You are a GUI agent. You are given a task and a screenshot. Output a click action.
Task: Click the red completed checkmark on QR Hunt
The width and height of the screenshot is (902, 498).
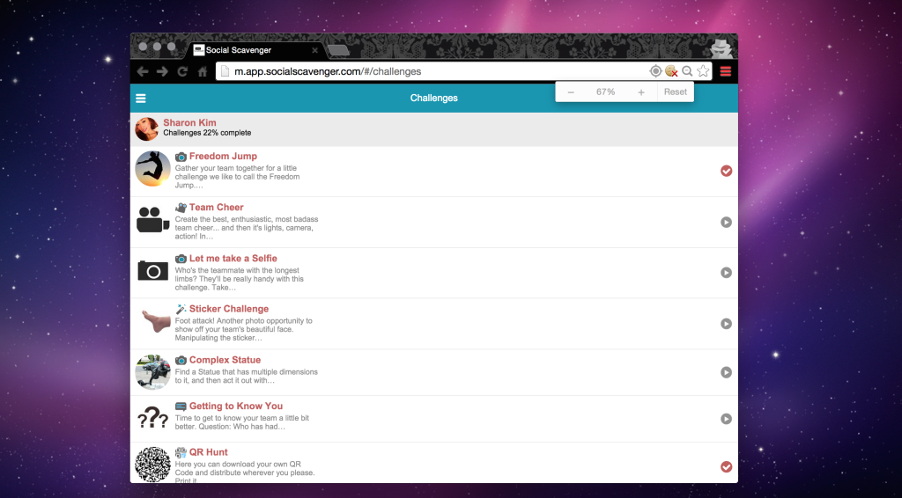(x=726, y=467)
